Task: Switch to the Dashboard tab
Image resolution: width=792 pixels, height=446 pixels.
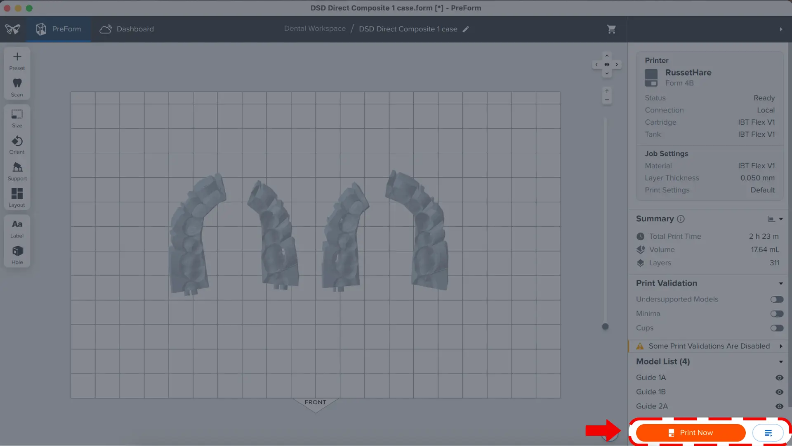Action: pyautogui.click(x=126, y=29)
